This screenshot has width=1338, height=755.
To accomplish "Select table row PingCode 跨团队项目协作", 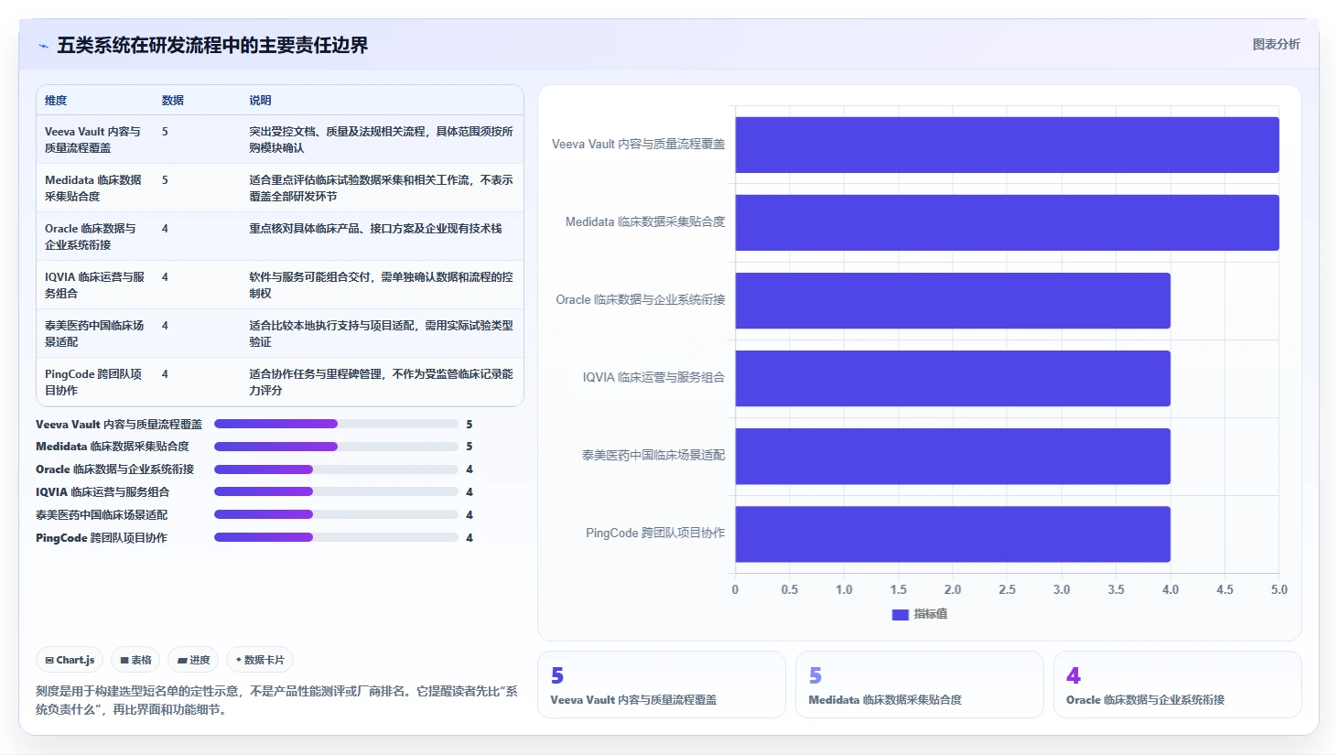I will click(x=280, y=382).
